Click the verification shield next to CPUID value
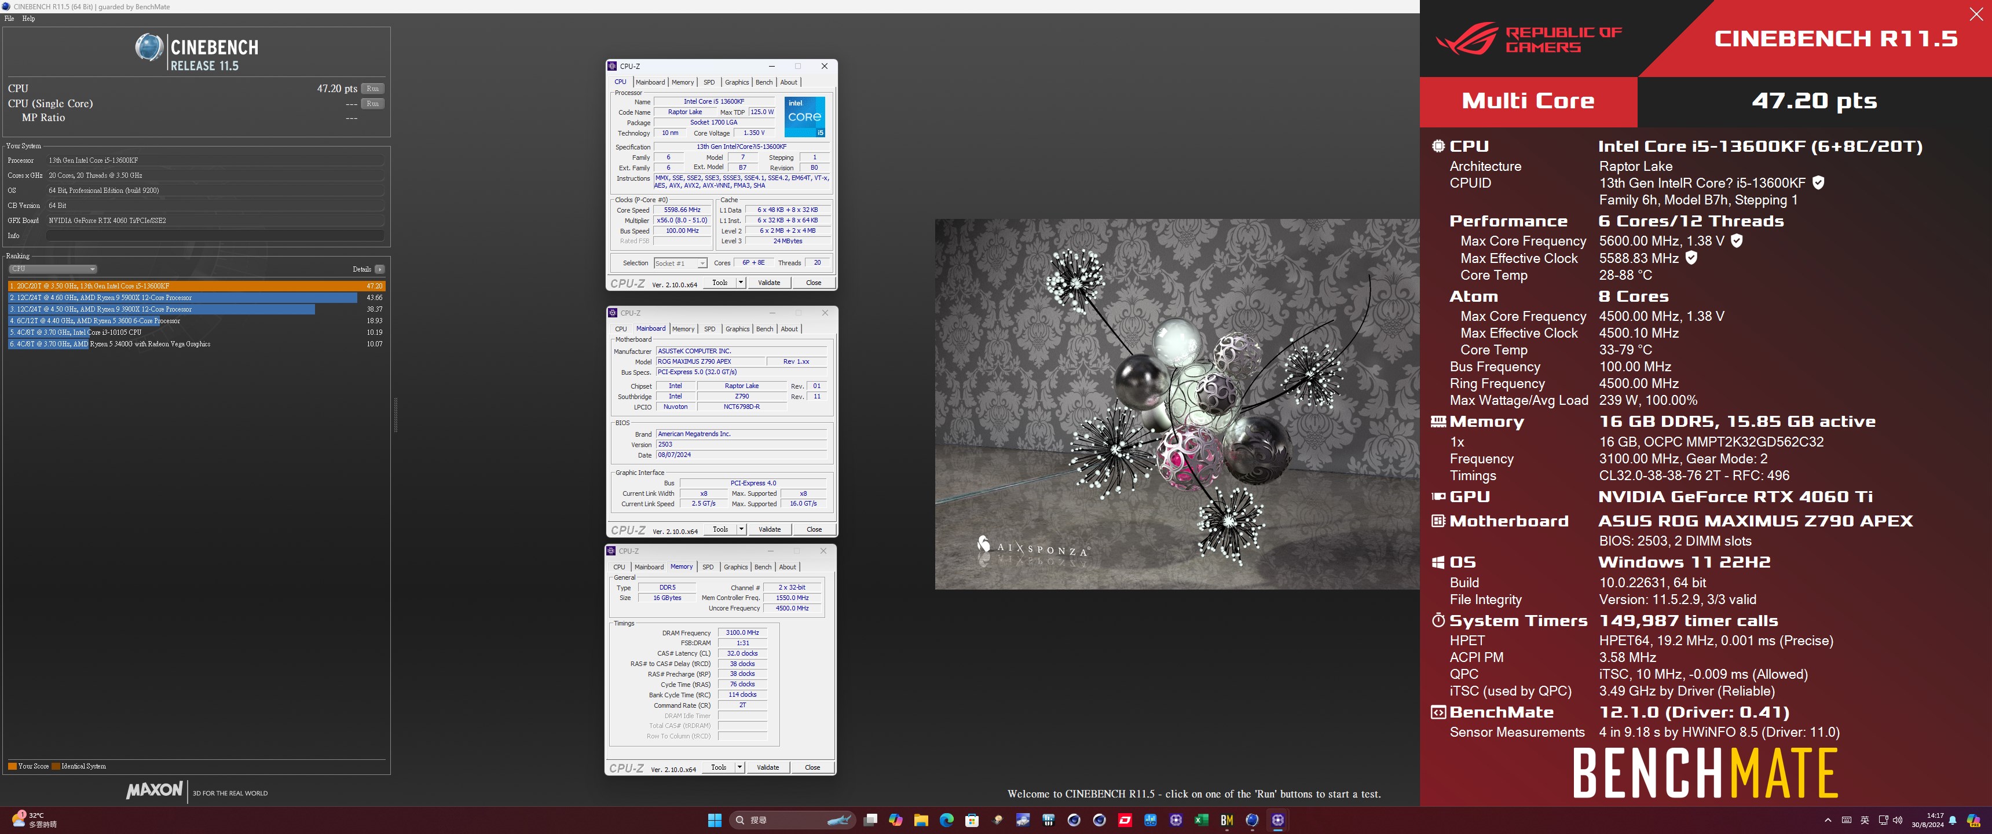The image size is (1992, 834). click(1819, 182)
